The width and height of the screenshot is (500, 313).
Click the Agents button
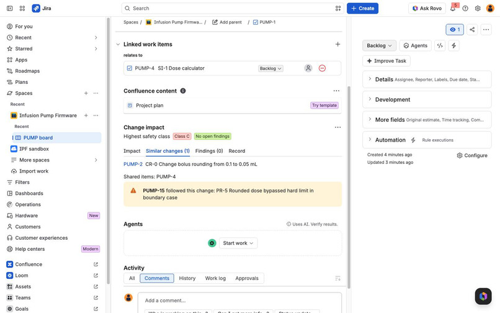[416, 46]
